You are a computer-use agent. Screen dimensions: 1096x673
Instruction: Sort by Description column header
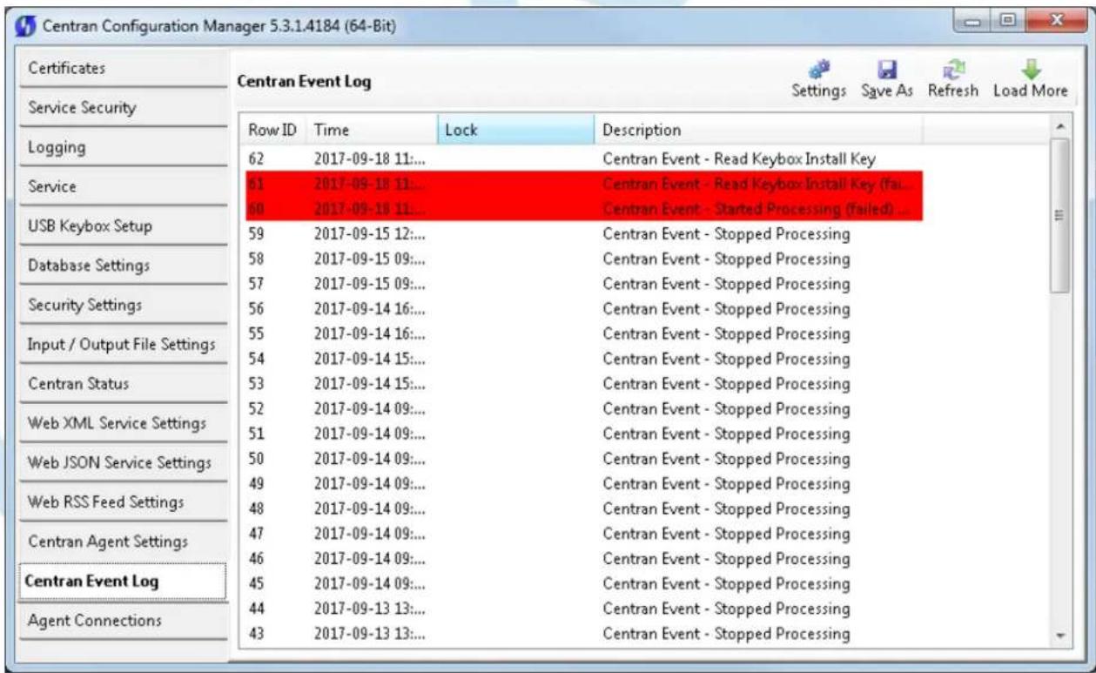(x=758, y=130)
